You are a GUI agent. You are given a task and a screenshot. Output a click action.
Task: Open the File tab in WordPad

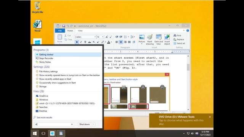coord(60,30)
